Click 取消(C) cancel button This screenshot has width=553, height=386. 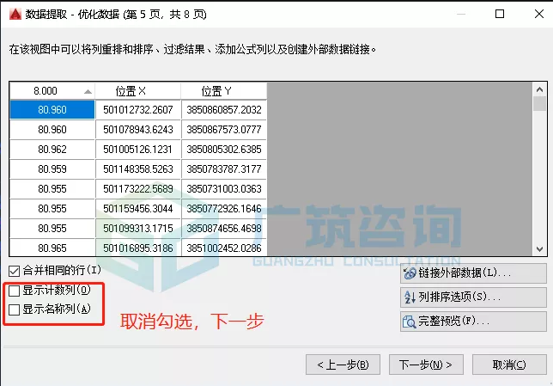tap(509, 365)
